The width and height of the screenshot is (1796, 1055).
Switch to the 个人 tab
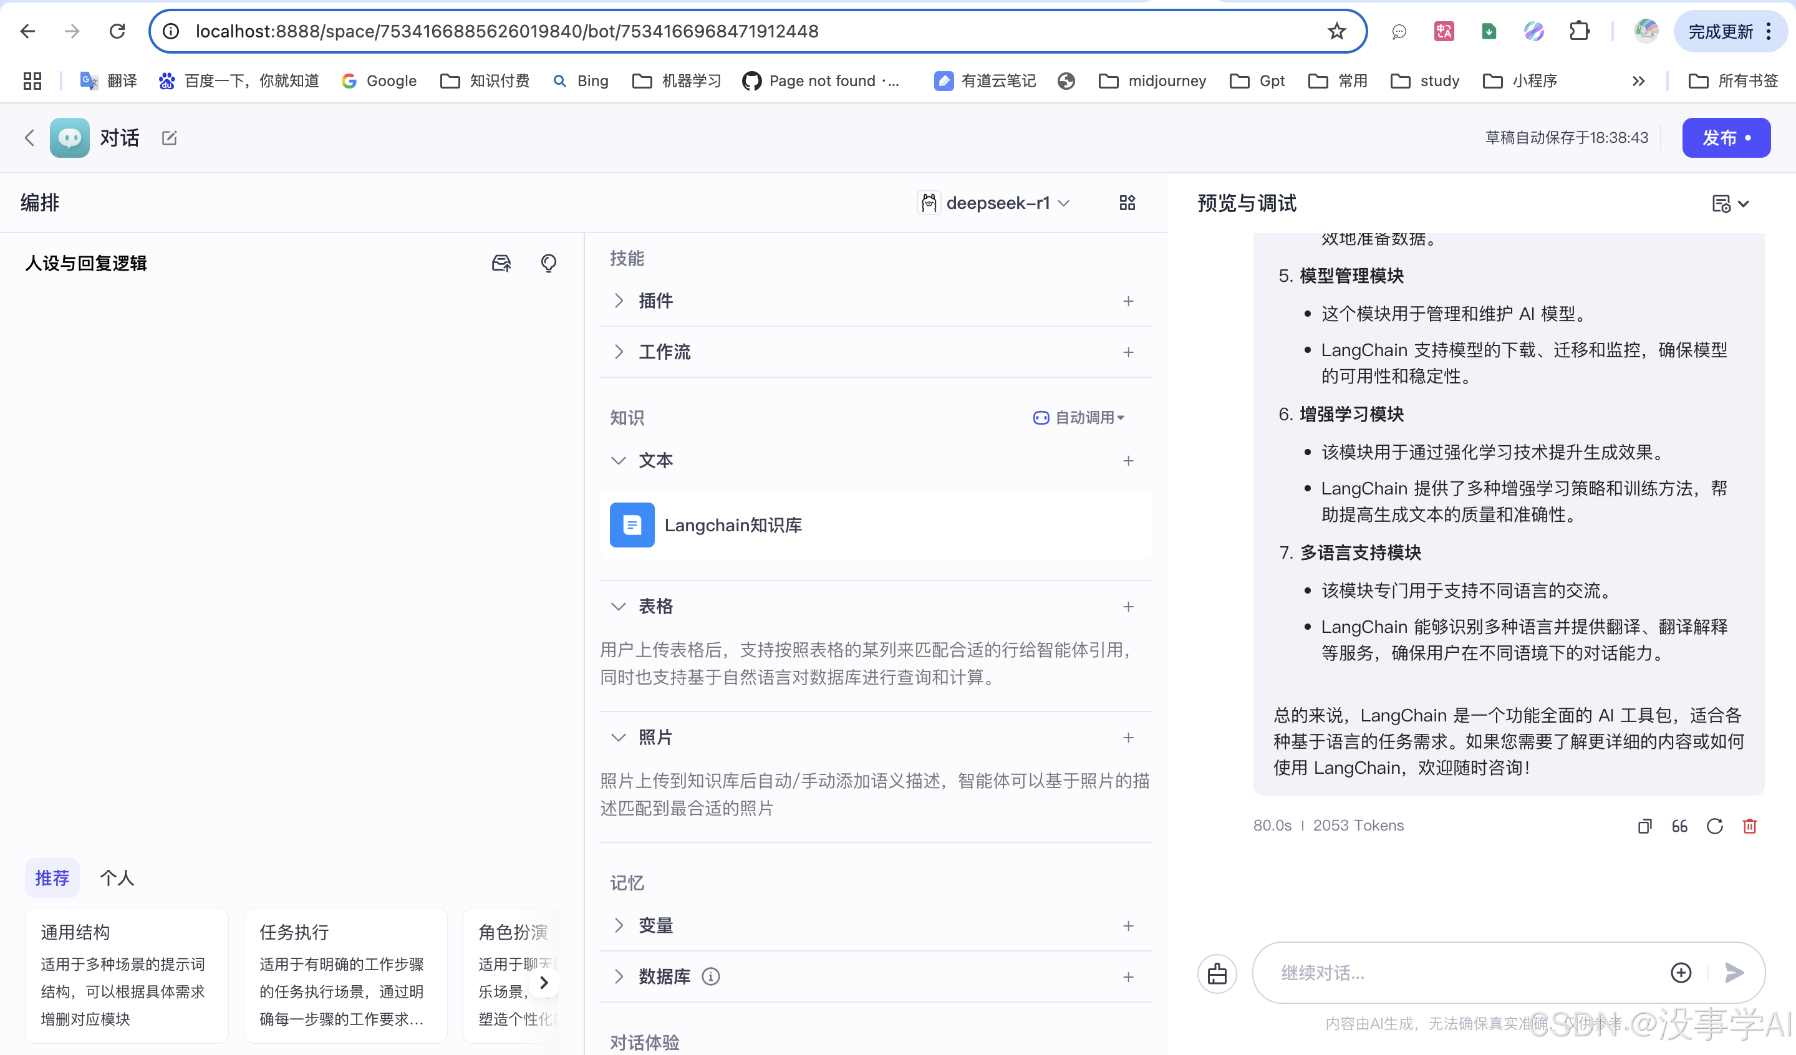click(117, 877)
